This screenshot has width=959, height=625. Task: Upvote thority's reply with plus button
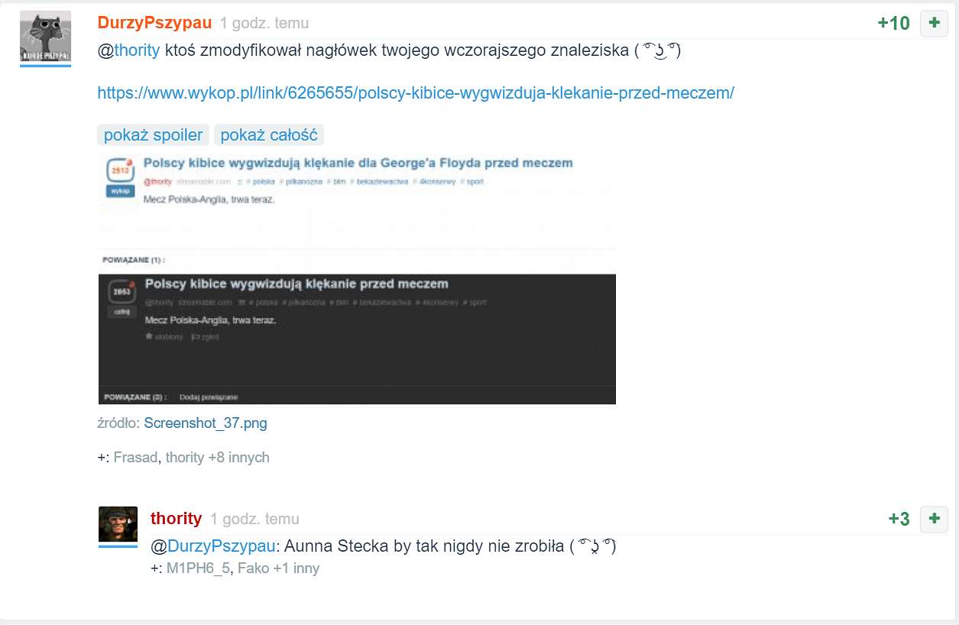tap(934, 519)
